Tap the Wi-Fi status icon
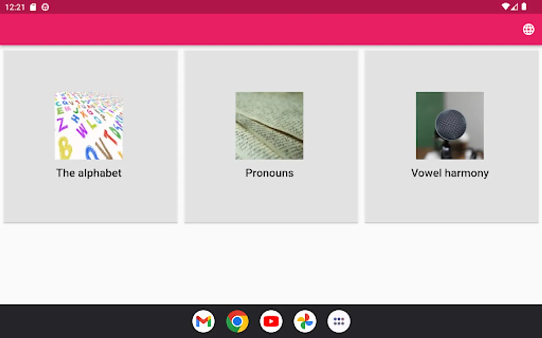The width and height of the screenshot is (542, 338). pos(506,7)
